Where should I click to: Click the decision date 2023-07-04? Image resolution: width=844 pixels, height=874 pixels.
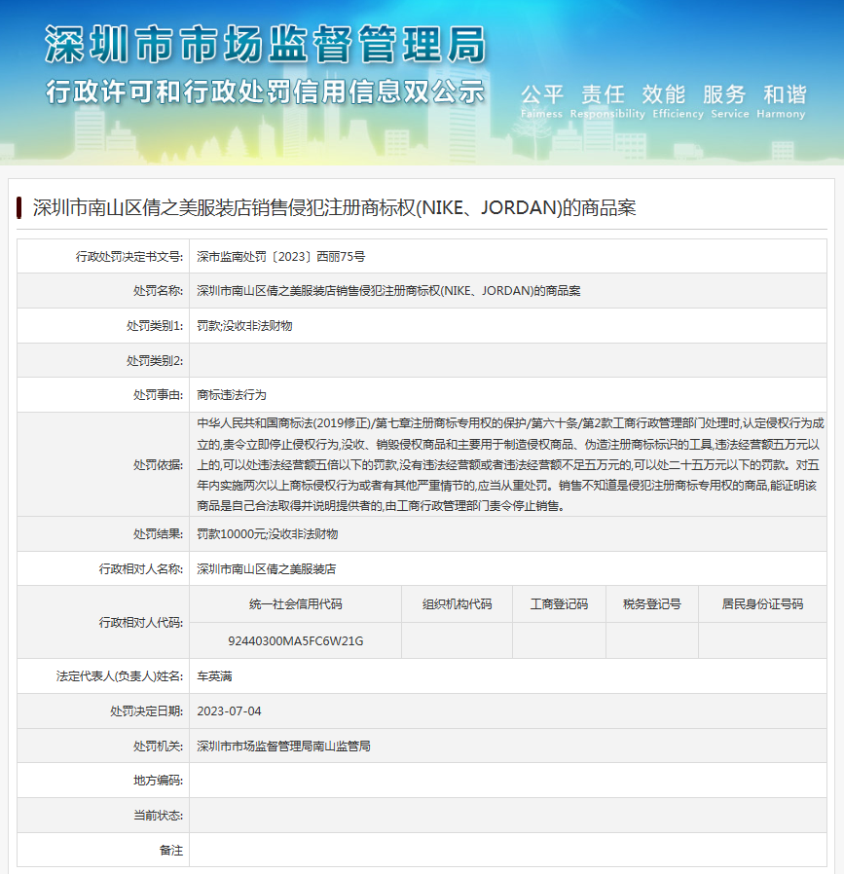click(229, 711)
